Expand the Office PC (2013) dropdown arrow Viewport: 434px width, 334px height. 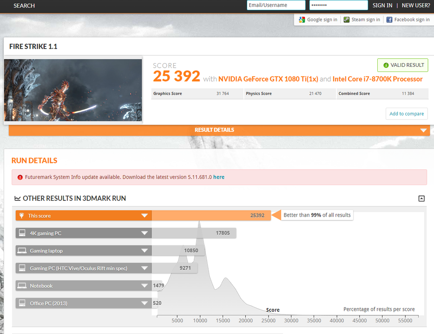click(145, 303)
